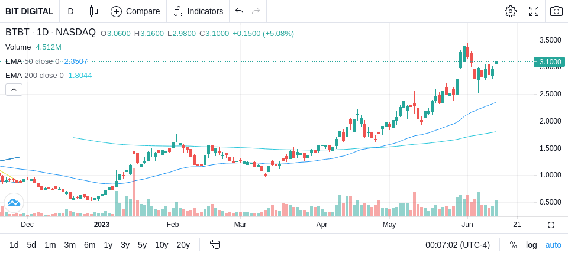Open the go-to-date calendar icon
Image resolution: width=568 pixels, height=256 pixels.
pyautogui.click(x=214, y=245)
